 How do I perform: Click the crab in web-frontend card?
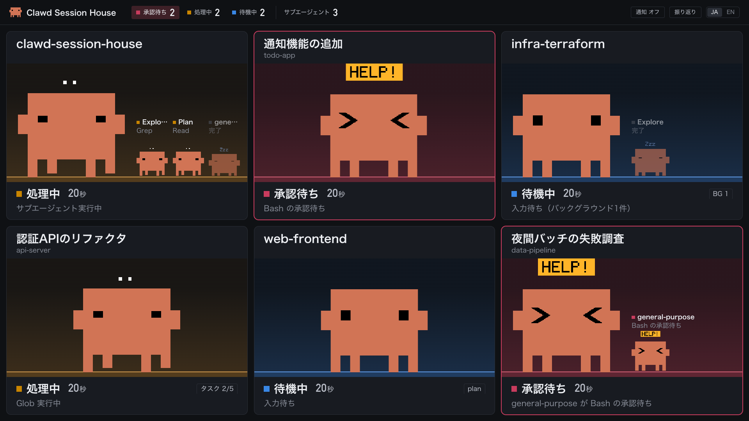point(374,330)
